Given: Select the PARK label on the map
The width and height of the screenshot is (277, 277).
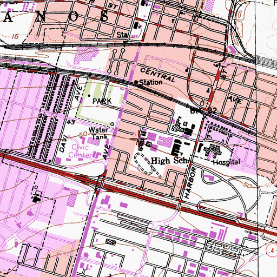Looking at the screenshot, I should [102, 101].
